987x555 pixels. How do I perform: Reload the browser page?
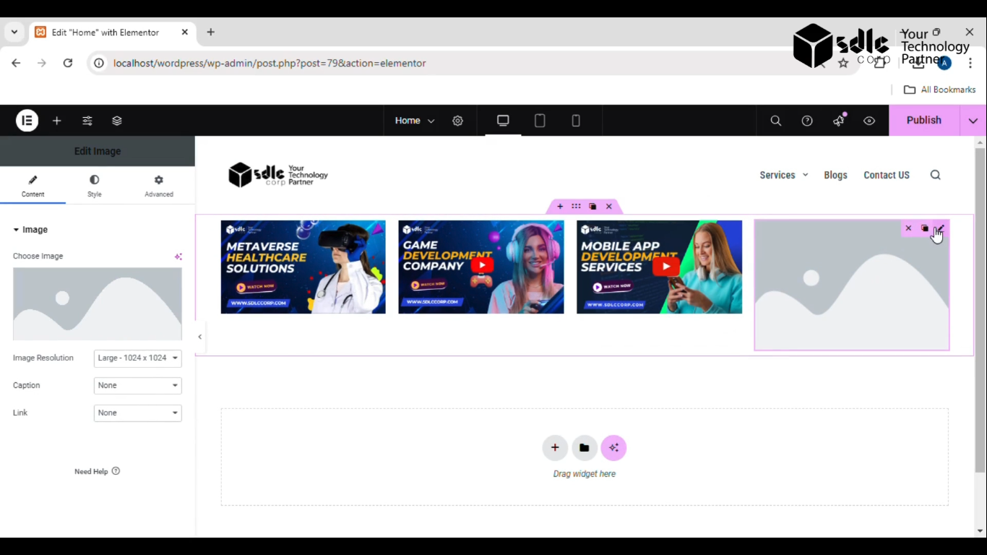68,63
